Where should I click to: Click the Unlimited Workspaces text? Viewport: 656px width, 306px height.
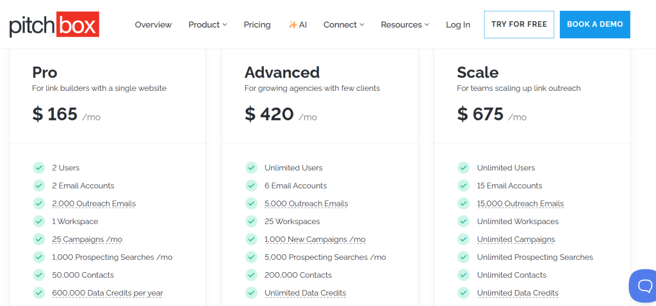pos(518,221)
